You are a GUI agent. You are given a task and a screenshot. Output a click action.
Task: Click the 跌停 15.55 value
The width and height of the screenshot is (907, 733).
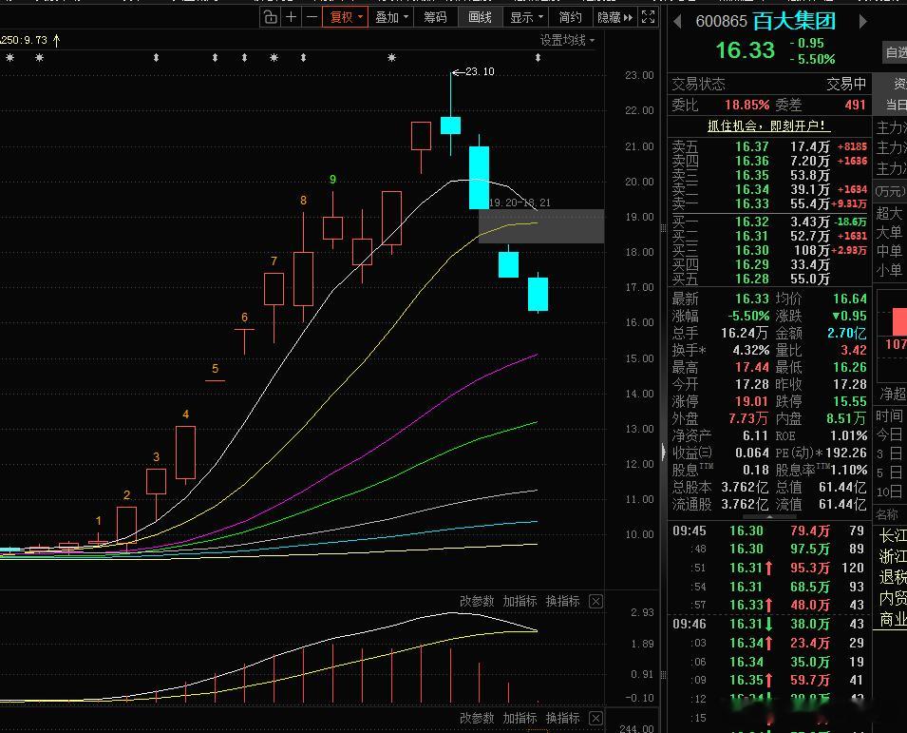850,401
